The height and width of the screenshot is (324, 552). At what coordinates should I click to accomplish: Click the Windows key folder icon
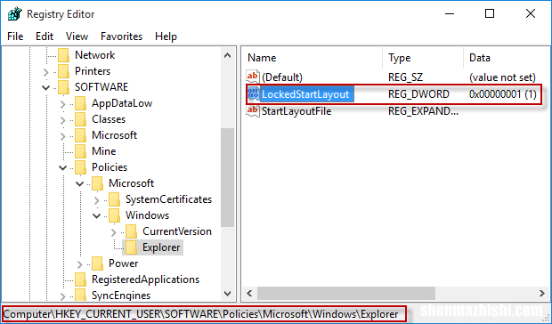tap(115, 215)
